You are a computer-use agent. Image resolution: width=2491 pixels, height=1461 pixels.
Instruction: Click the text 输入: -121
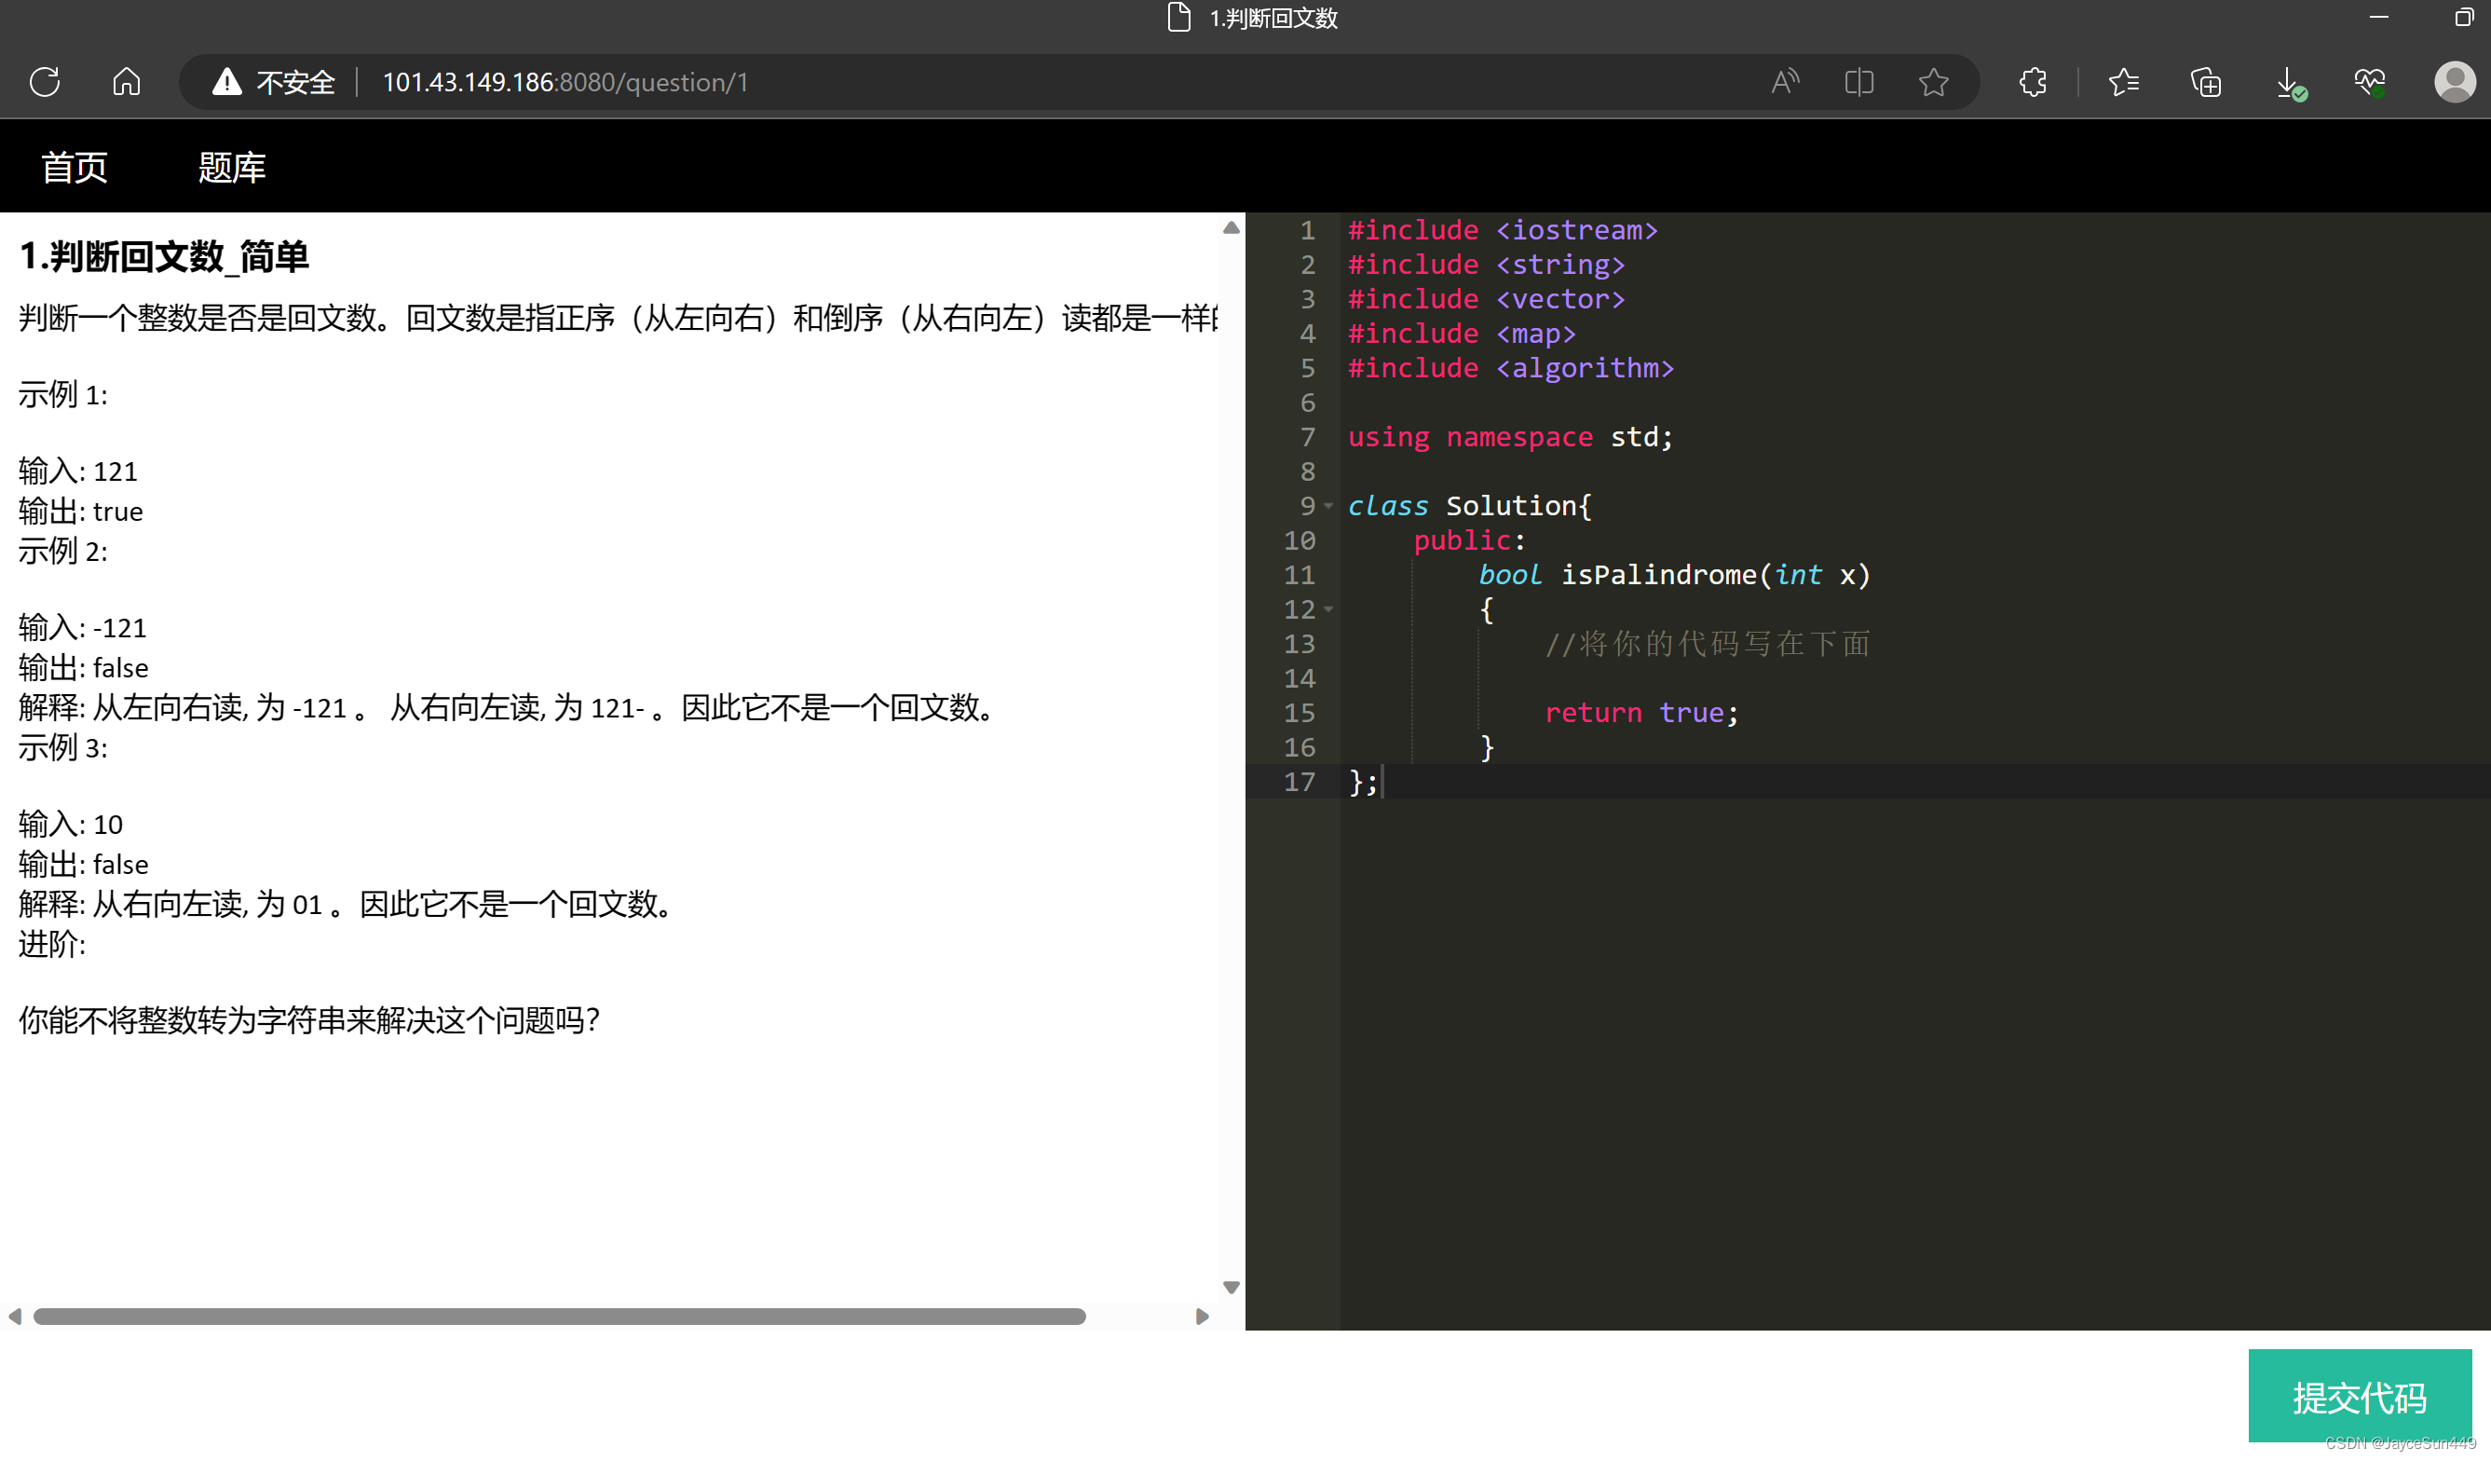[x=83, y=628]
